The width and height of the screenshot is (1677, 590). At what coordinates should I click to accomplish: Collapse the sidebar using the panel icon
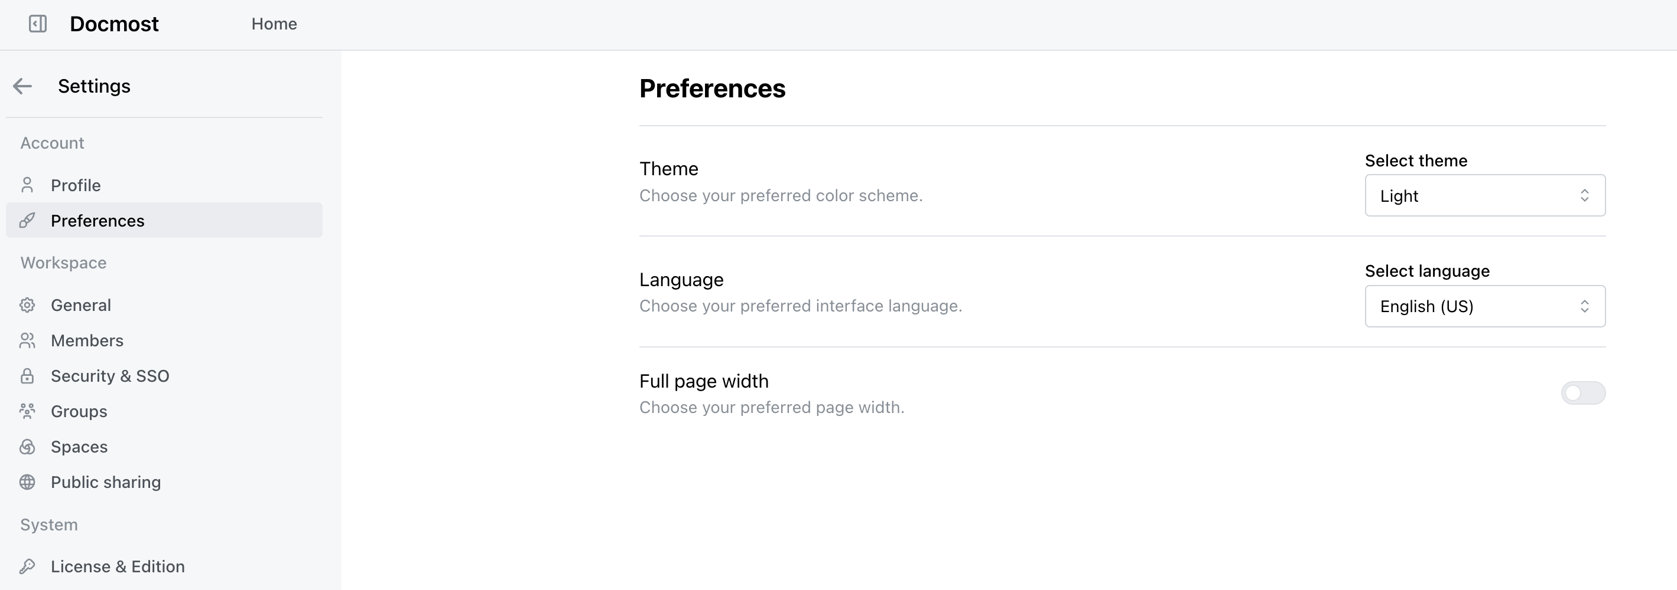[38, 24]
